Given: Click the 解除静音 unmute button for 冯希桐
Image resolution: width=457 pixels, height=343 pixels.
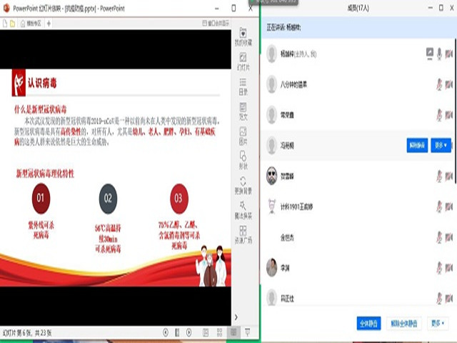Looking at the screenshot, I should (416, 145).
